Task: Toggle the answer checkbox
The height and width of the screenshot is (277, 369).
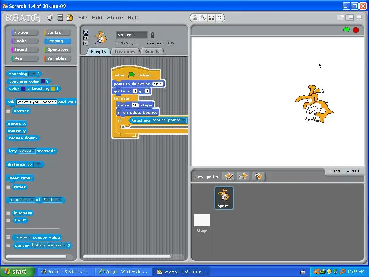Action: (x=8, y=111)
